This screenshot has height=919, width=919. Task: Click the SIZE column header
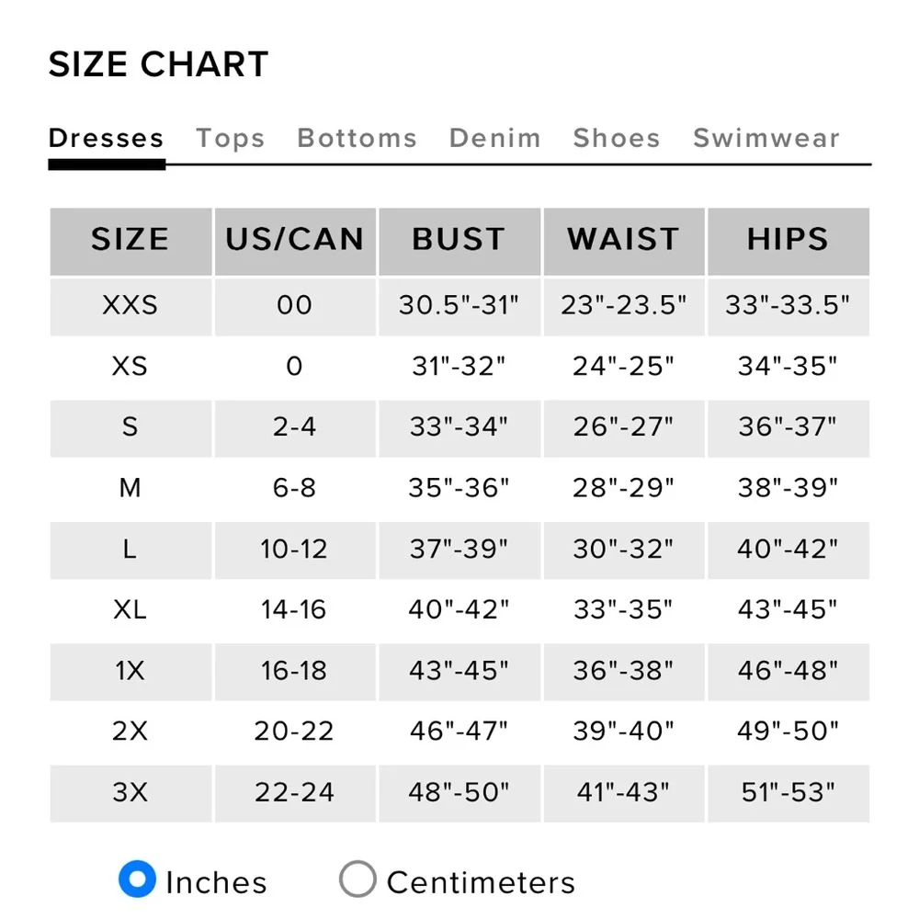point(130,240)
